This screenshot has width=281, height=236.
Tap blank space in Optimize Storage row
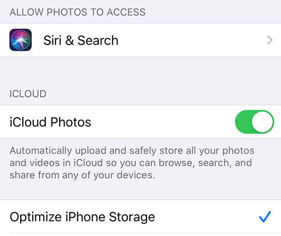tap(206, 217)
